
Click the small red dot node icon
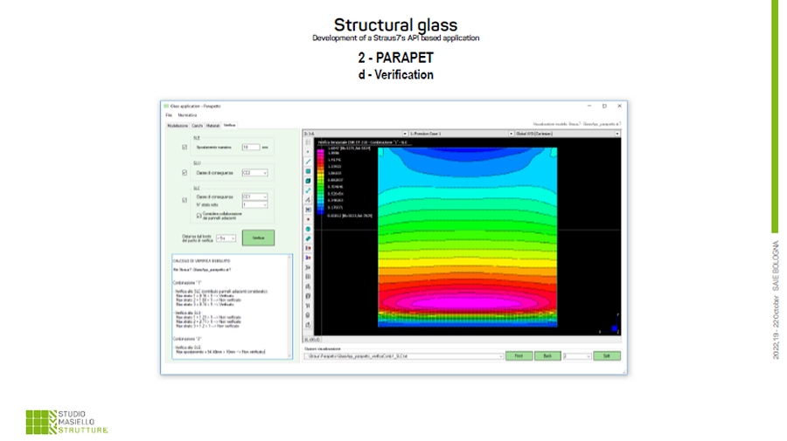click(x=308, y=219)
